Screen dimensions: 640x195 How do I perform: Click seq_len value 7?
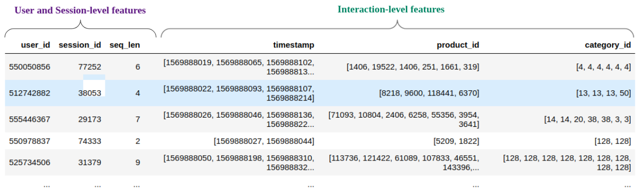tap(138, 119)
